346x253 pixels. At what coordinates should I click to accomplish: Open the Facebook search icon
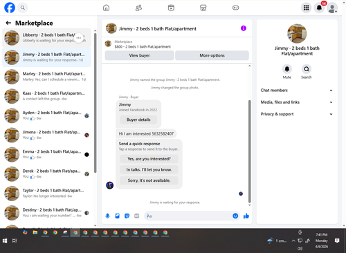pyautogui.click(x=23, y=8)
